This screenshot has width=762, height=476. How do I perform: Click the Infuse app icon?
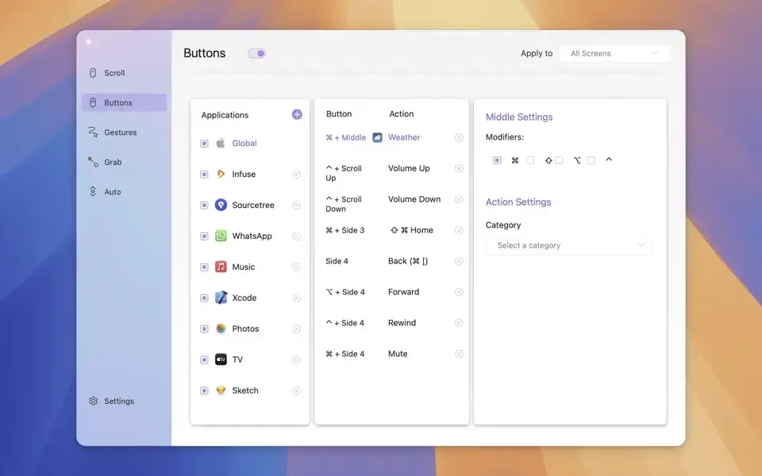point(221,174)
